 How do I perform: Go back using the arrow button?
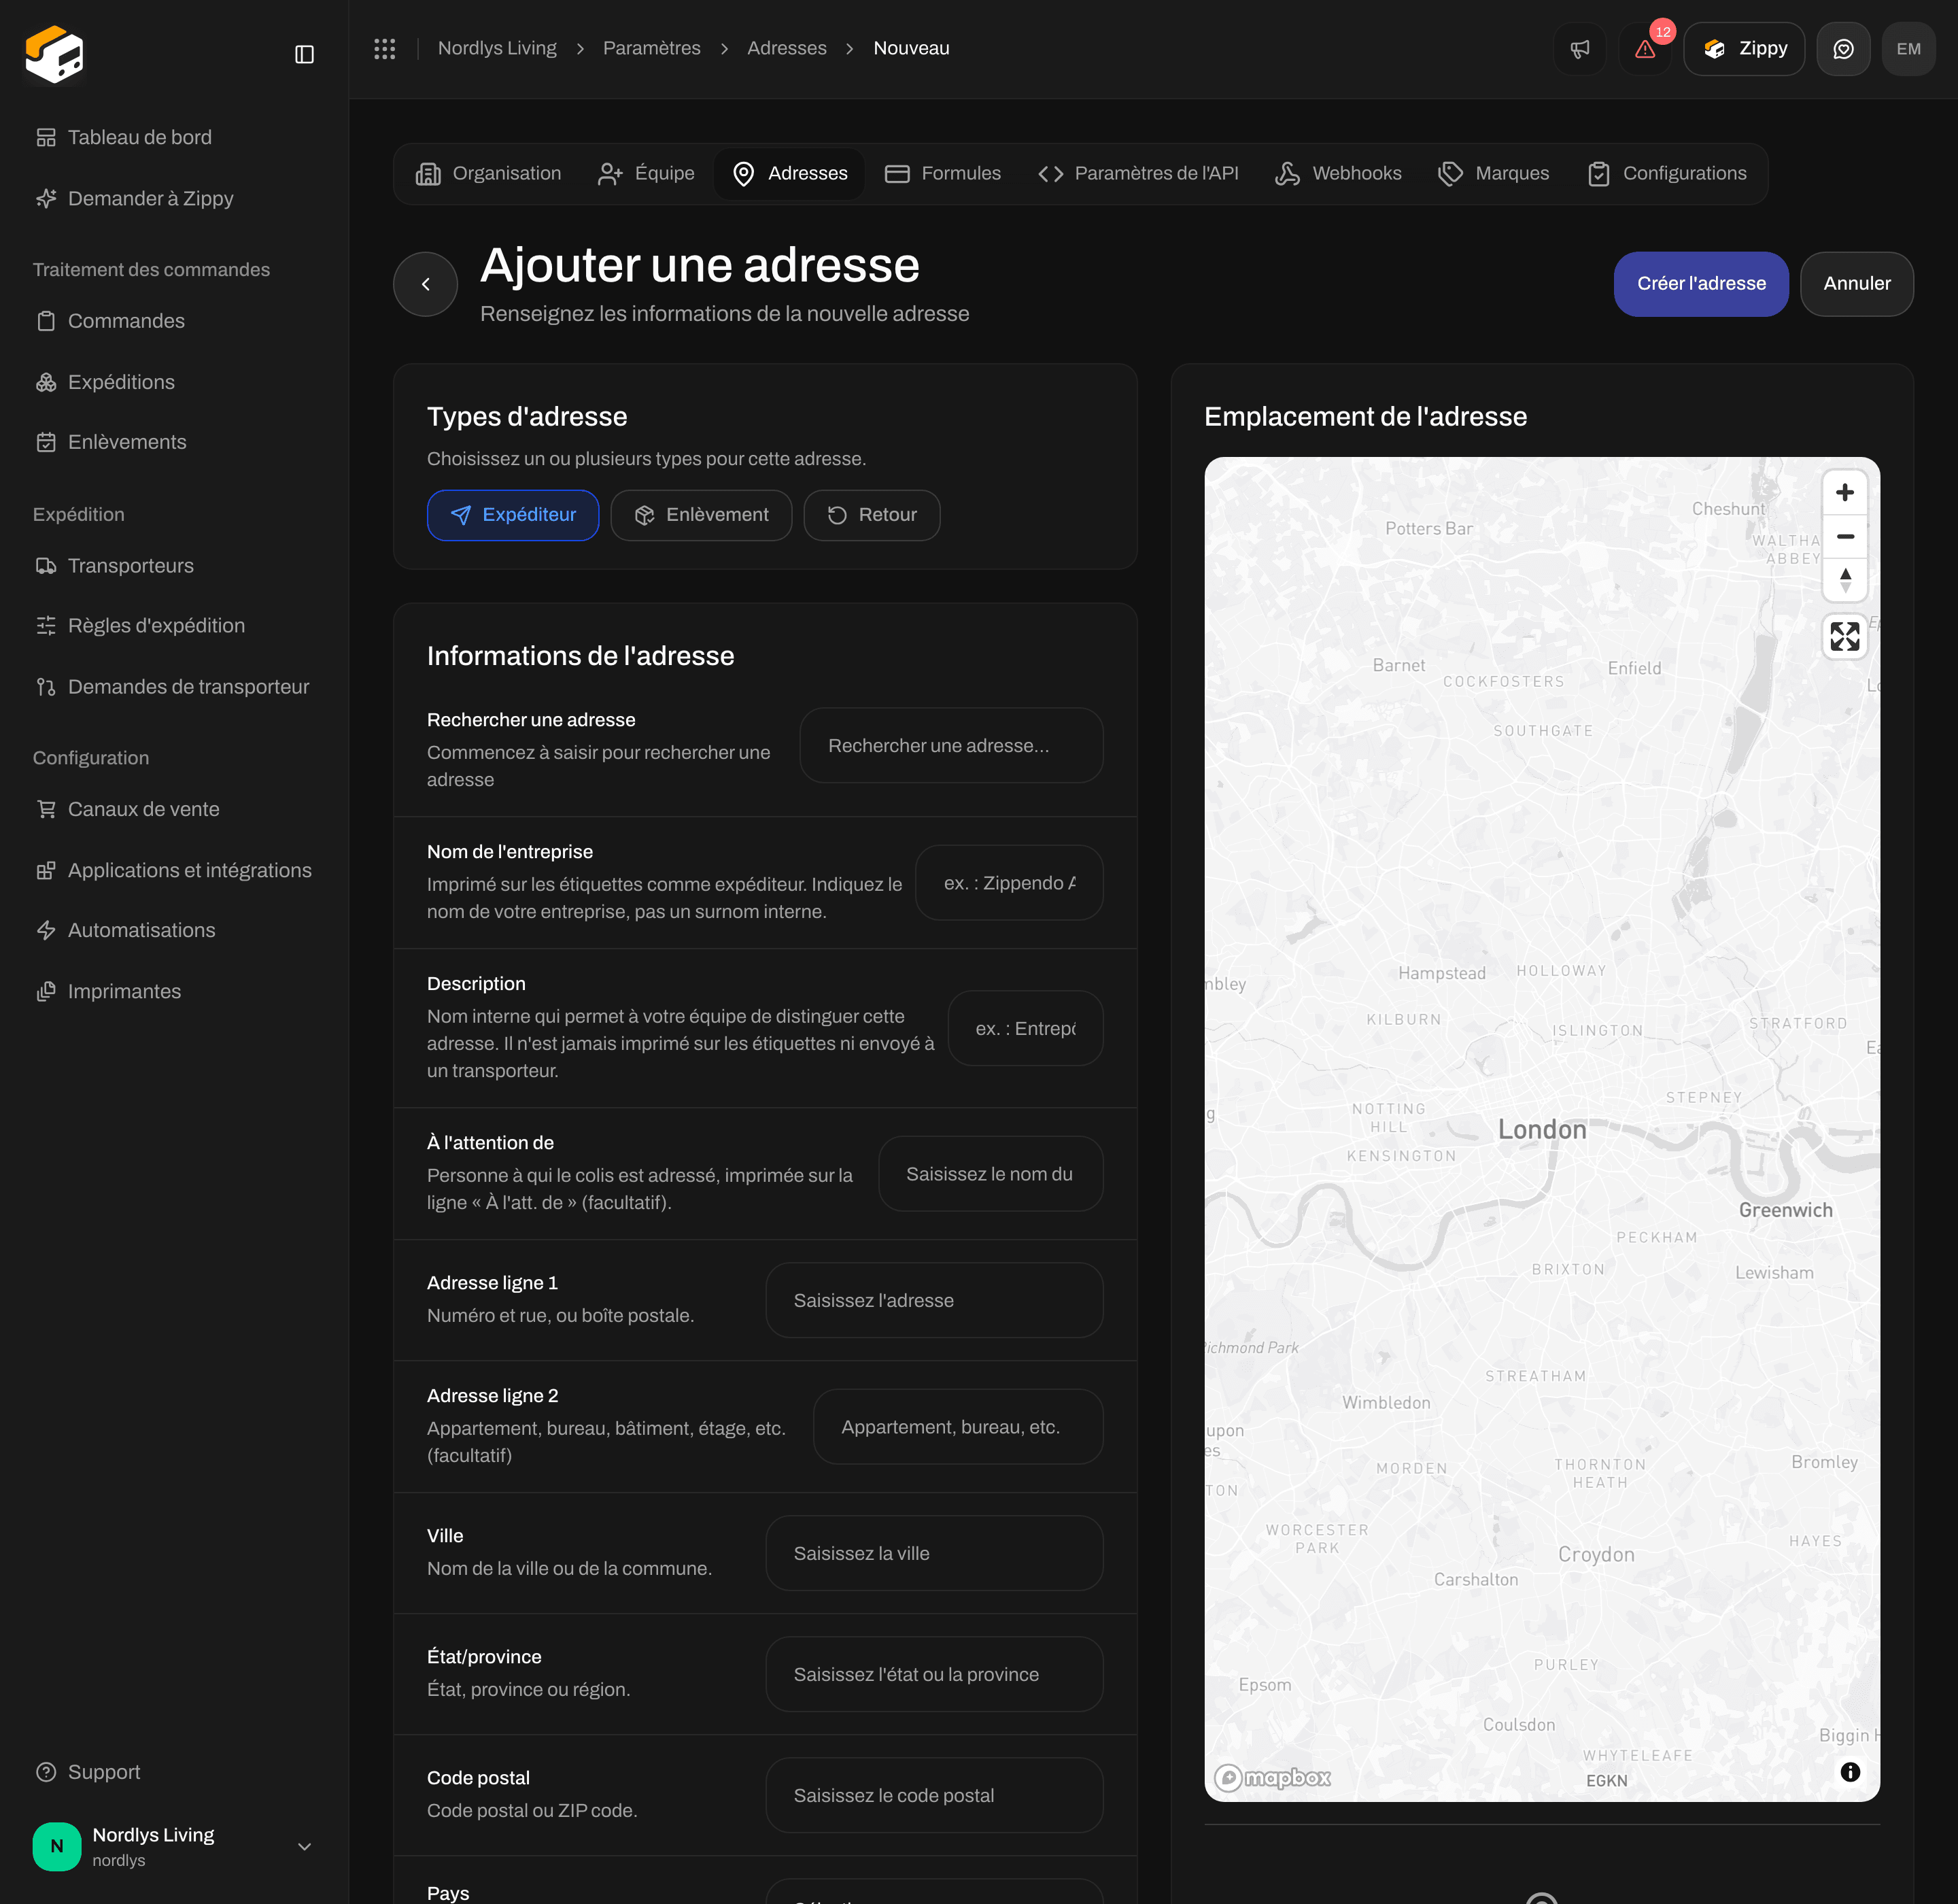(x=426, y=284)
